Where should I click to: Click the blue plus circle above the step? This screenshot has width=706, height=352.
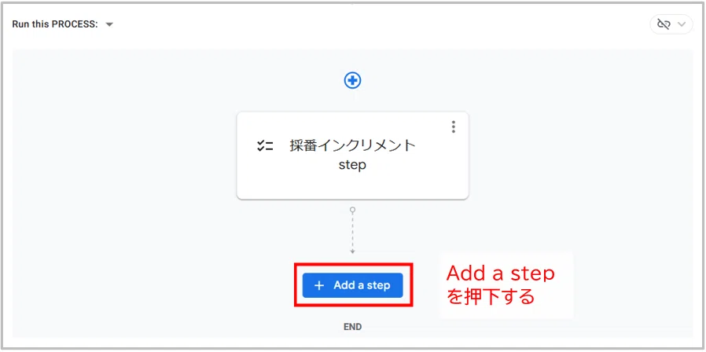(x=352, y=81)
